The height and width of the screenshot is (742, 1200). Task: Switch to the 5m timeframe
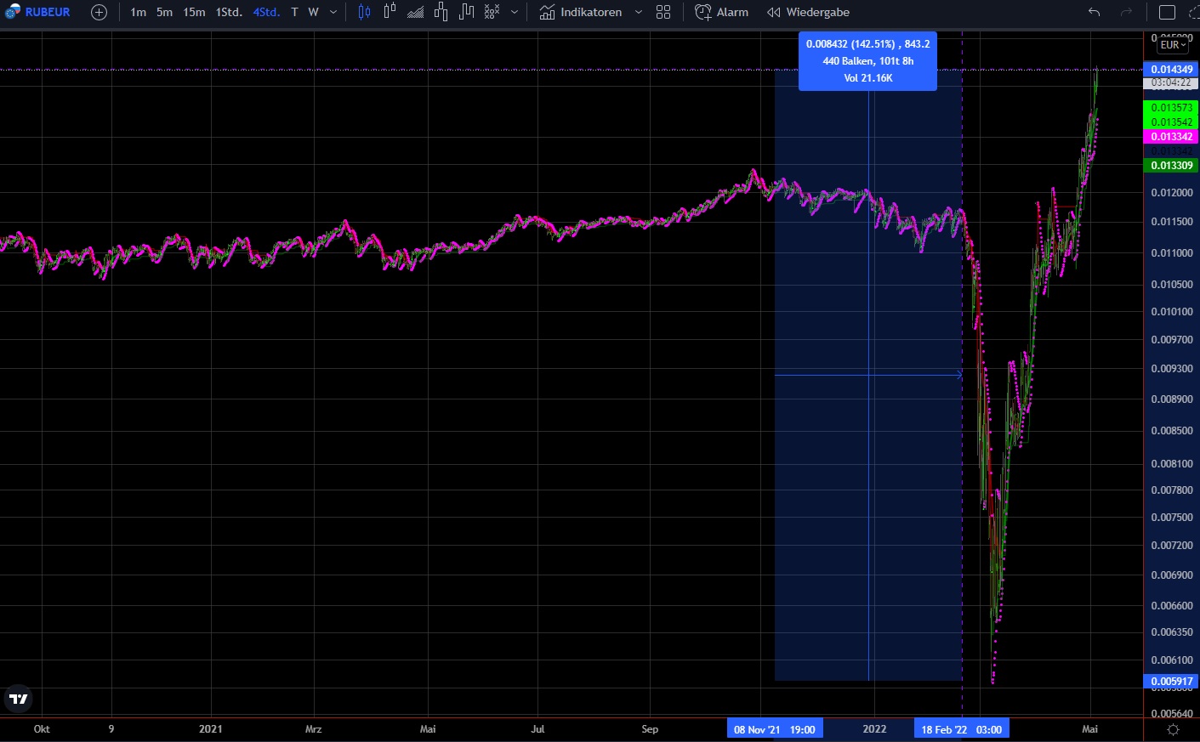click(x=164, y=12)
